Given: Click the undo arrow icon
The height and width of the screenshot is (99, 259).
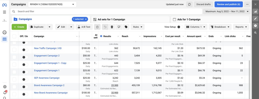Looking at the screenshot, I should click(105, 27).
